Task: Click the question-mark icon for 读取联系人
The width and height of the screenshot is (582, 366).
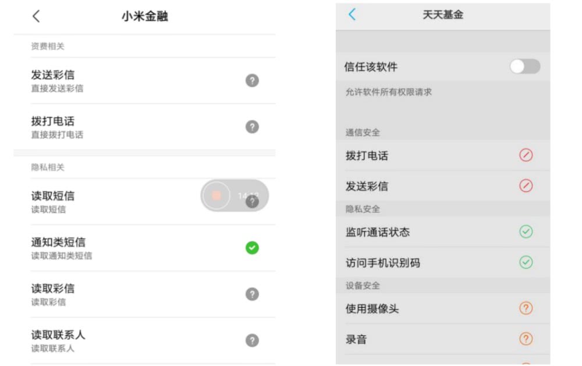Action: pyautogui.click(x=252, y=340)
